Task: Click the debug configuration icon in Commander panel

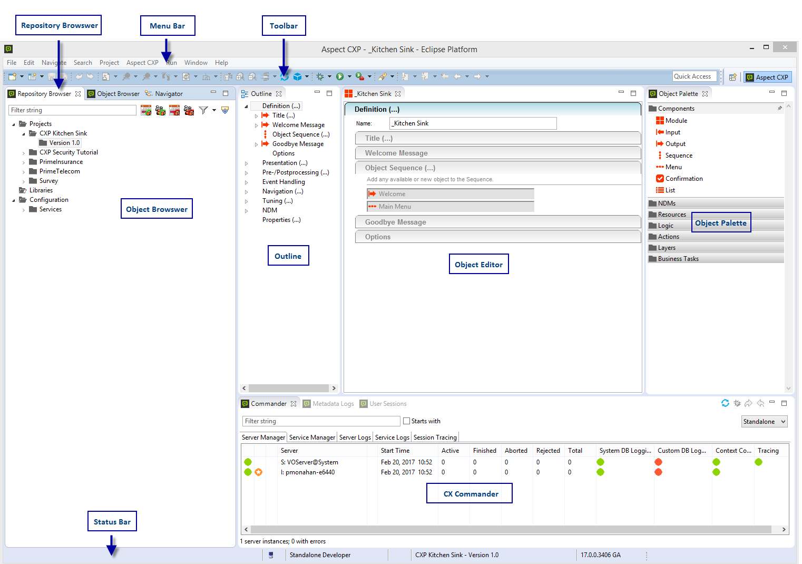Action: (737, 403)
